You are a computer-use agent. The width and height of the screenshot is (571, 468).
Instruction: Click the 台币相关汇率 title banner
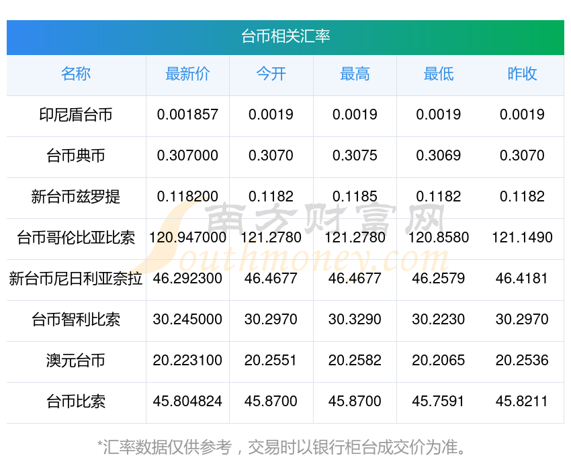pyautogui.click(x=285, y=36)
